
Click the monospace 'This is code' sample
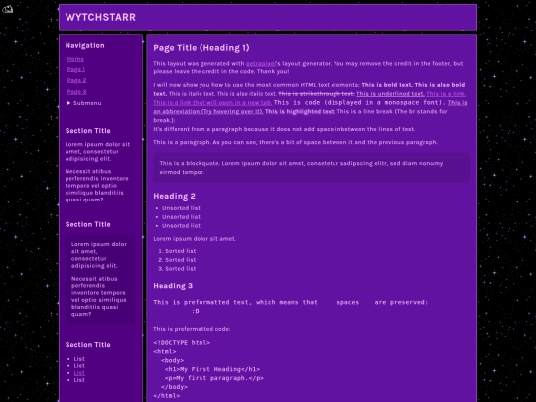tap(359, 103)
